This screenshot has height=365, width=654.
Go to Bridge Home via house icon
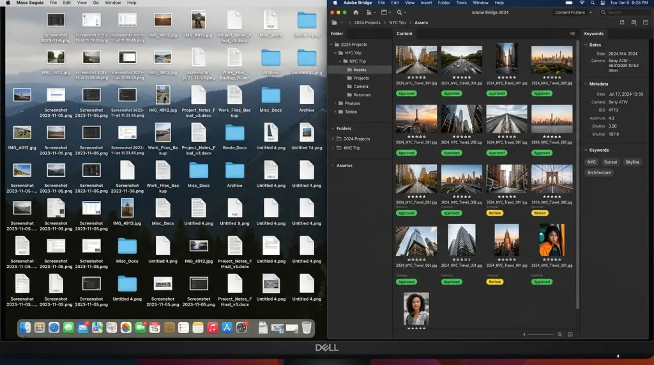(x=356, y=13)
